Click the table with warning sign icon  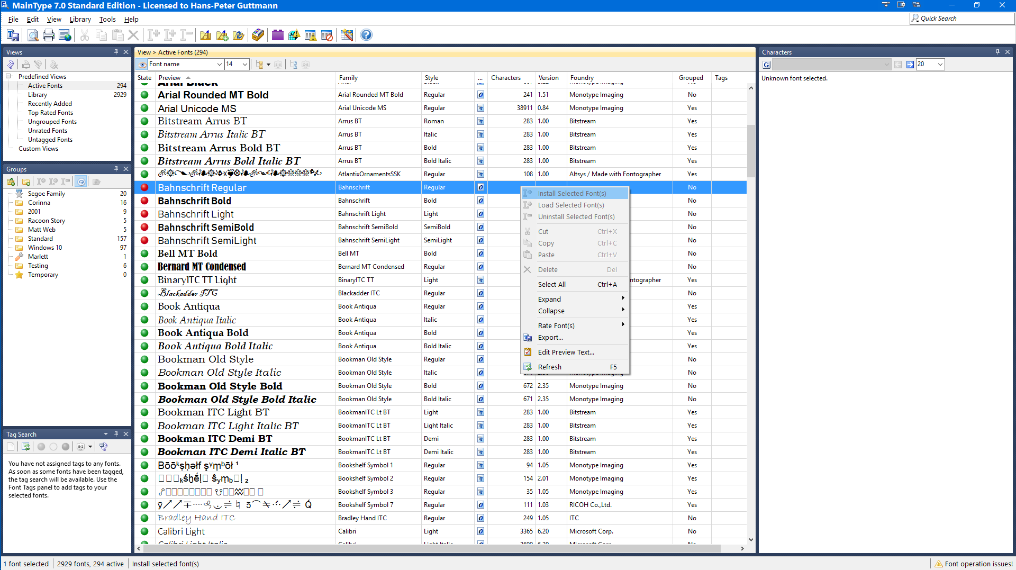pyautogui.click(x=311, y=35)
